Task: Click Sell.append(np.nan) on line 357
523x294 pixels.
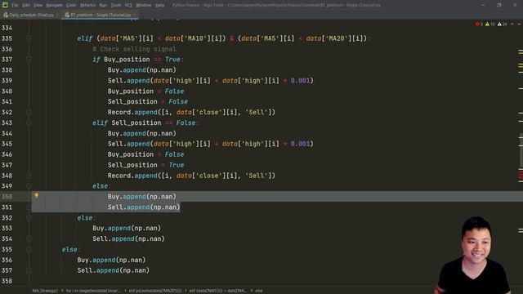Action: (x=114, y=270)
